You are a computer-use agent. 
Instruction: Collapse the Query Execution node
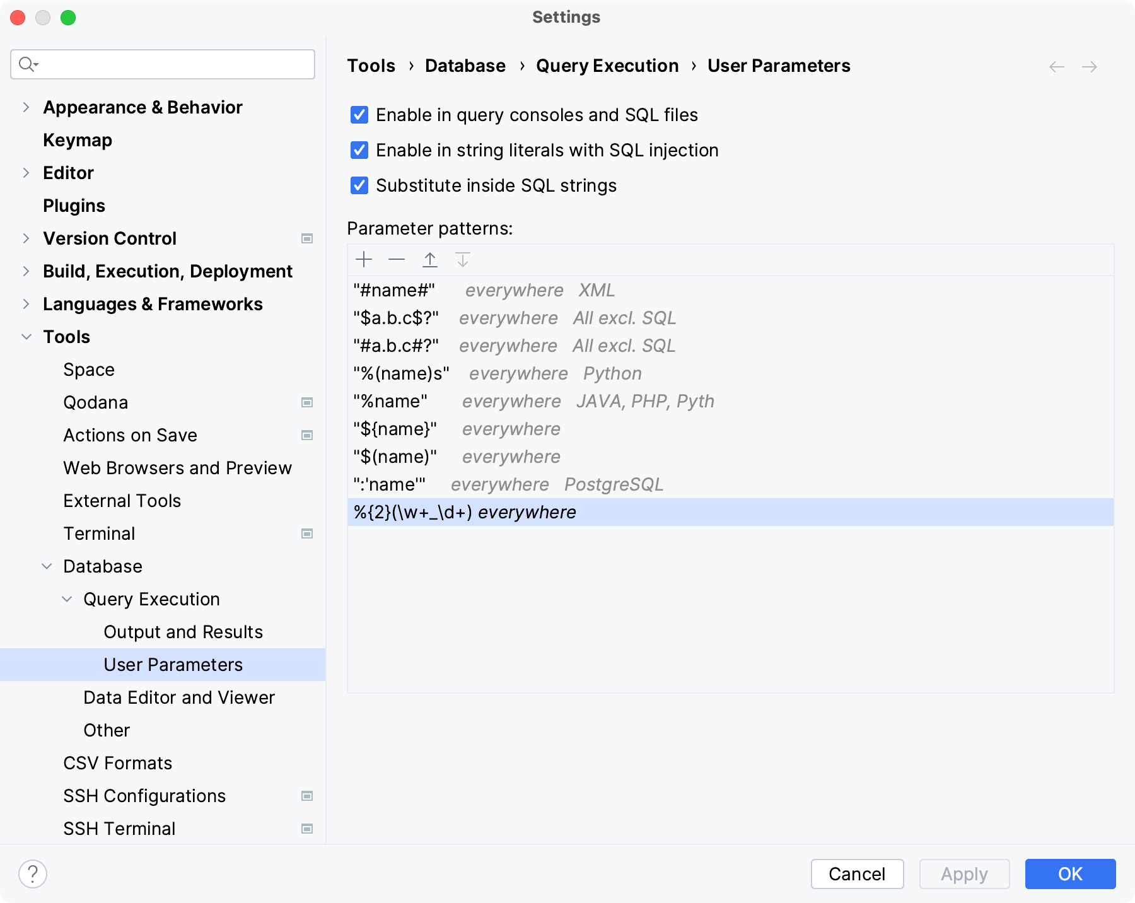(x=67, y=599)
